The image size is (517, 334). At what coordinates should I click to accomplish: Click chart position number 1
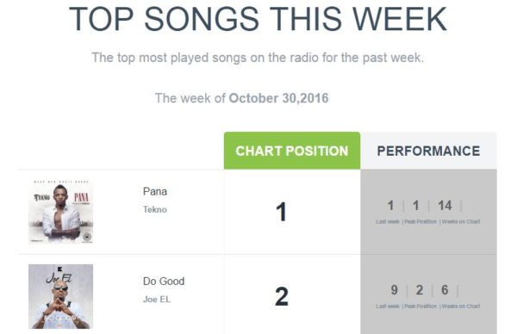[281, 212]
